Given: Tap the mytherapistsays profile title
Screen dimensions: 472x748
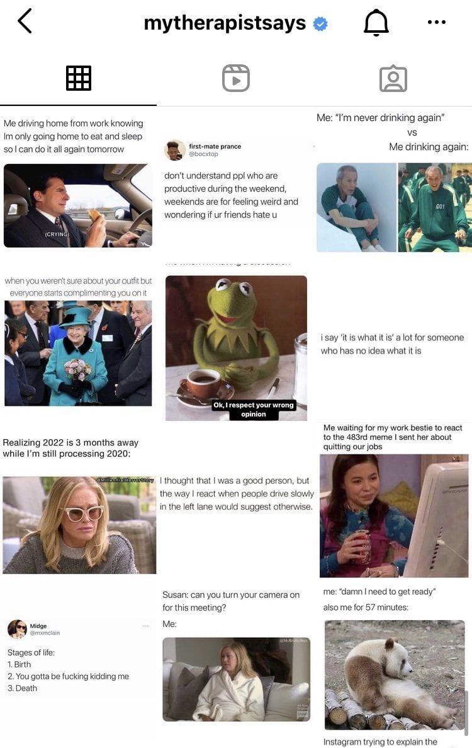Looking at the screenshot, I should click(225, 23).
